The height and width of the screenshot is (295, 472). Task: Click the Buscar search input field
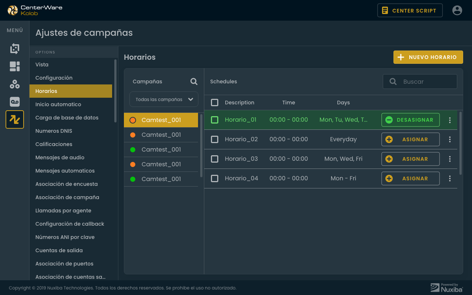[420, 81]
